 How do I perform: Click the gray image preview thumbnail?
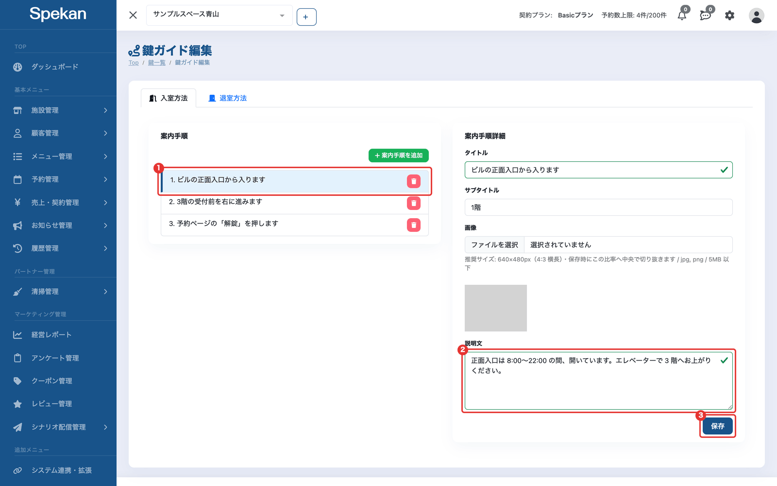coord(496,308)
